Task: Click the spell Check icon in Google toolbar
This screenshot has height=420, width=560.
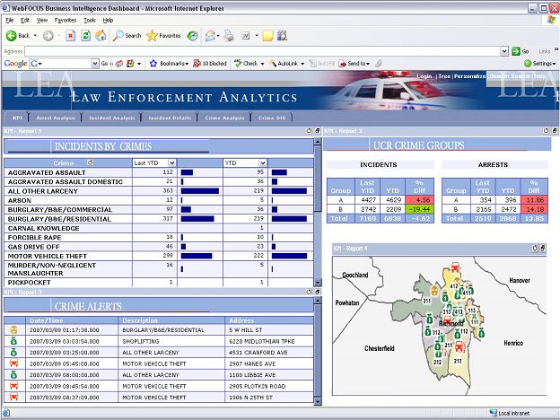Action: click(238, 63)
